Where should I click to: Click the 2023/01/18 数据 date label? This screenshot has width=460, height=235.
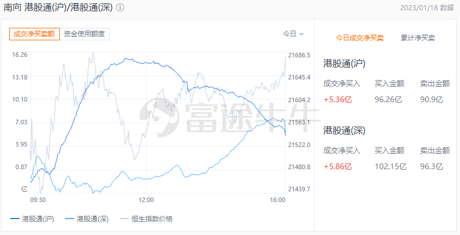coord(427,8)
